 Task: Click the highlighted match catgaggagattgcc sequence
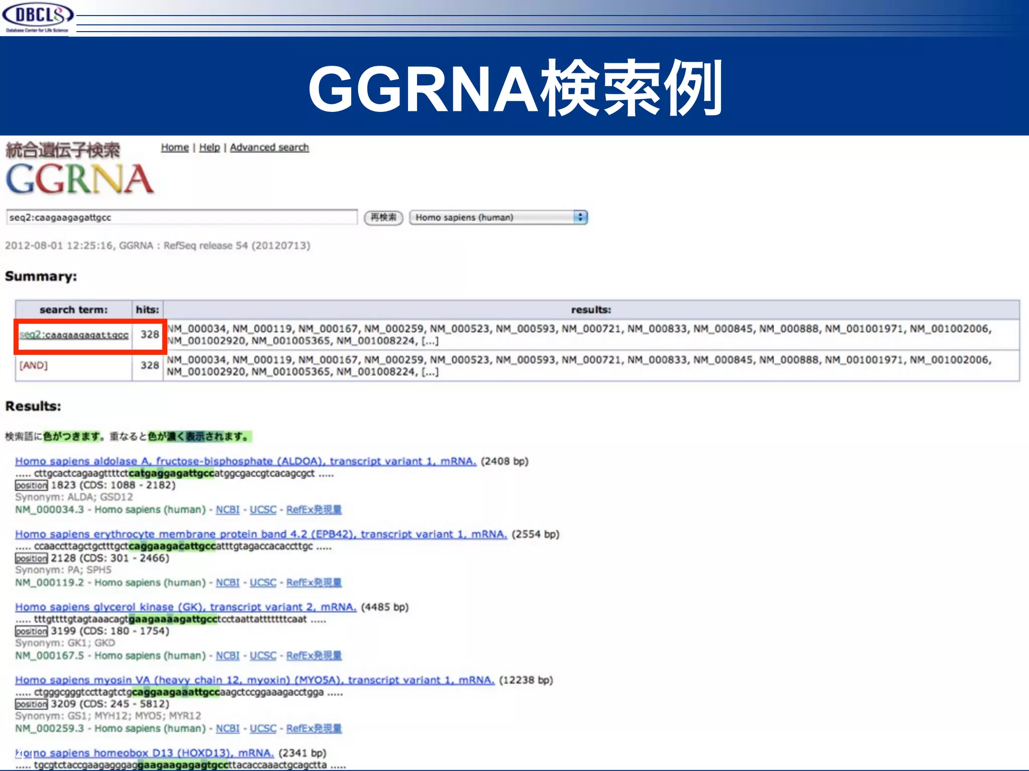[171, 473]
